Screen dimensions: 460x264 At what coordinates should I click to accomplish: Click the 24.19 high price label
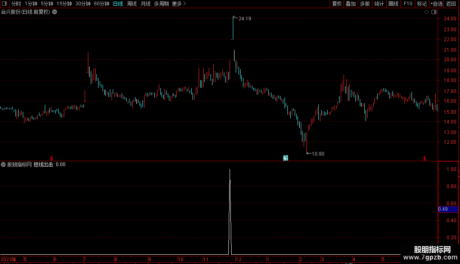[x=245, y=19]
